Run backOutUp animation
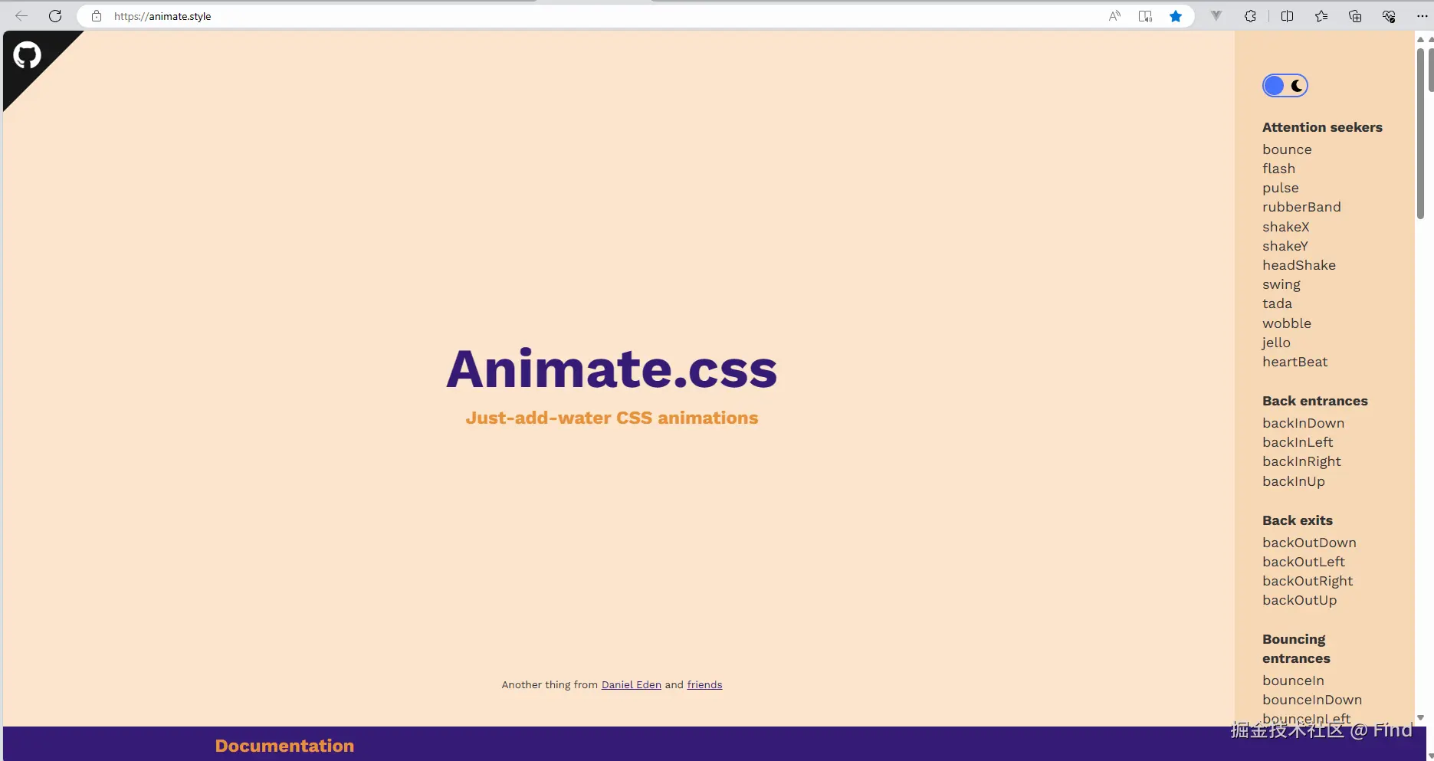Screen dimensions: 1434x761 click(x=1299, y=600)
